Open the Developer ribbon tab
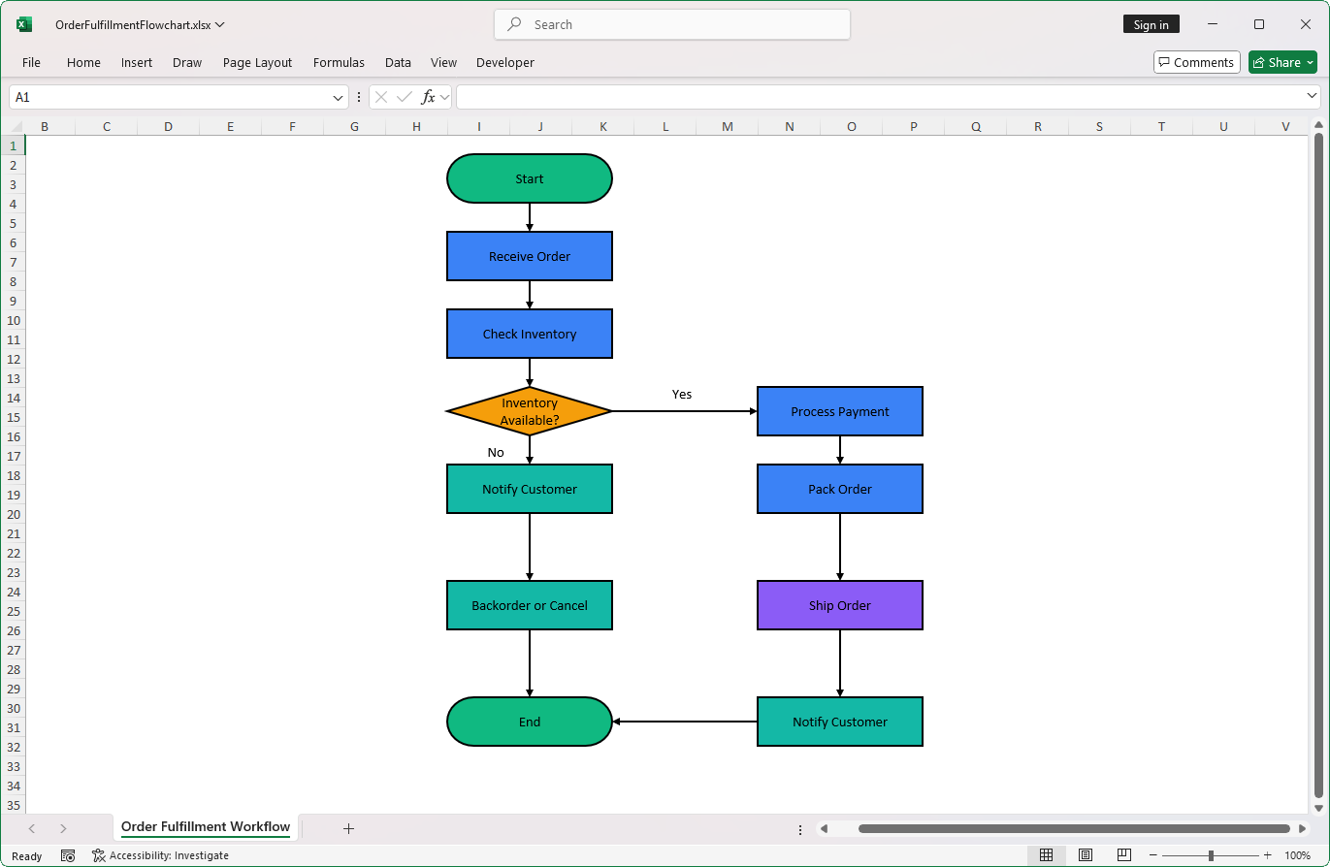Image resolution: width=1330 pixels, height=867 pixels. coord(504,62)
